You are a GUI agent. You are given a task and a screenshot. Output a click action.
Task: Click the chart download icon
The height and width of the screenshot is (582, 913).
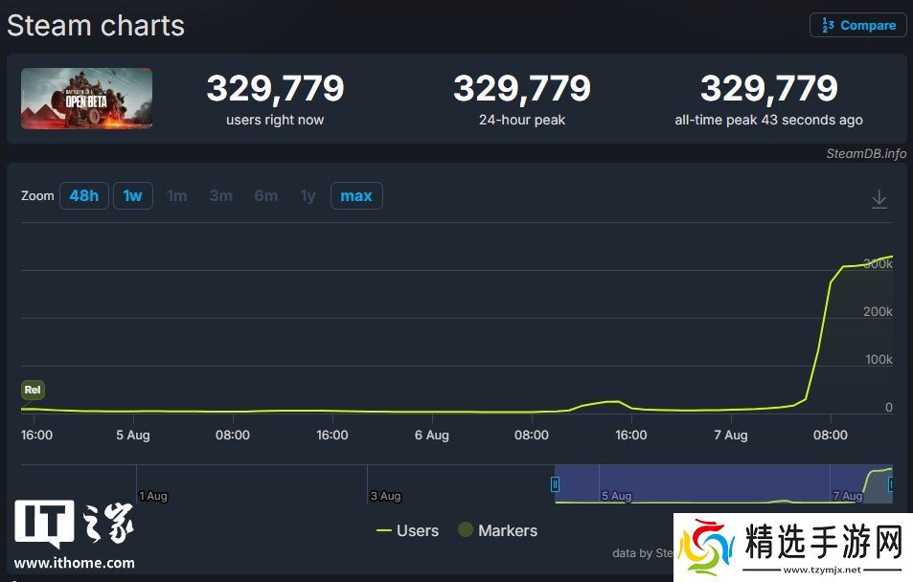click(x=879, y=199)
